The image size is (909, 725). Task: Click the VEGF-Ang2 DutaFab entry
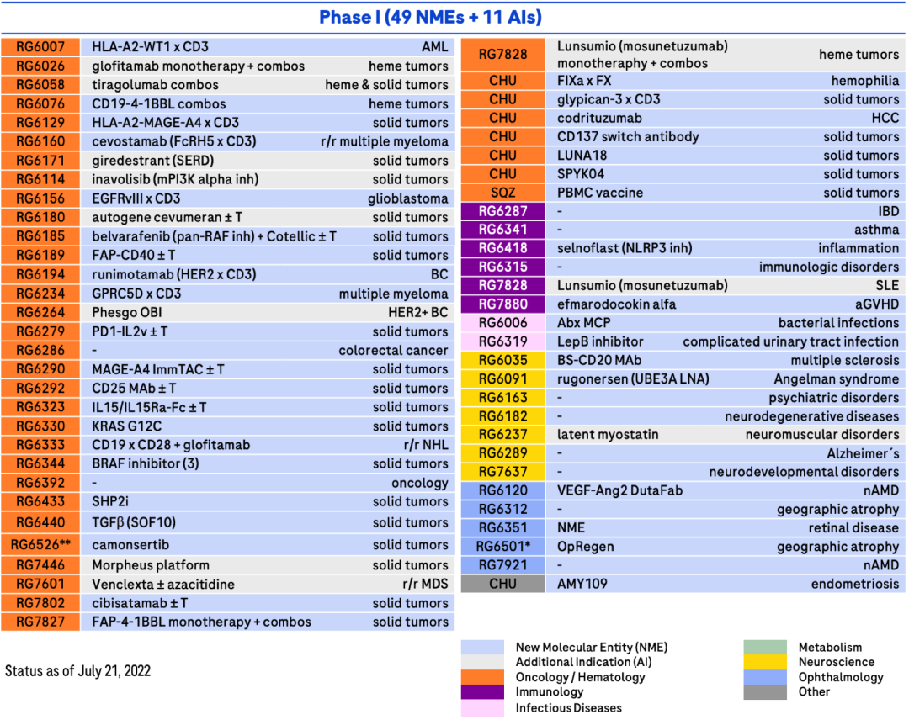coord(619,491)
